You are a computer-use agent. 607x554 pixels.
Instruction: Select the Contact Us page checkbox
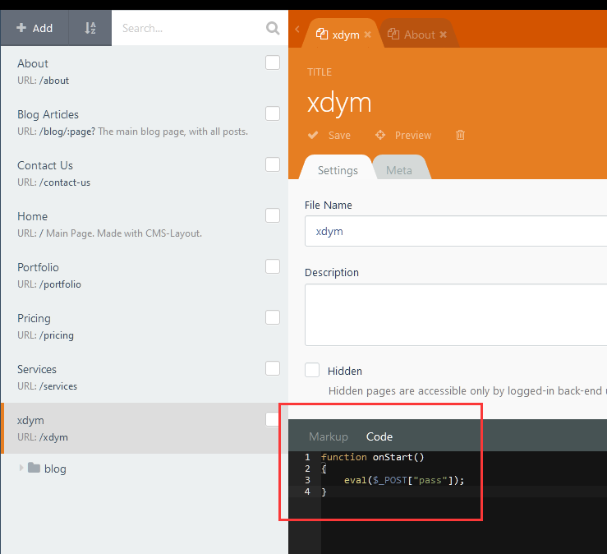pyautogui.click(x=273, y=164)
